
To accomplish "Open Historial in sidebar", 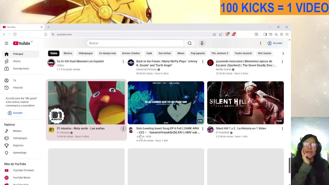I will pyautogui.click(x=21, y=88).
